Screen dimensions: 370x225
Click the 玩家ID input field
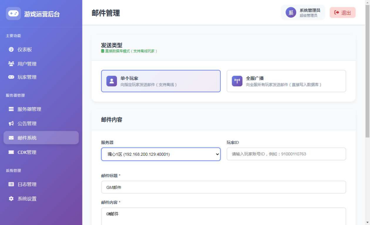[x=285, y=154]
